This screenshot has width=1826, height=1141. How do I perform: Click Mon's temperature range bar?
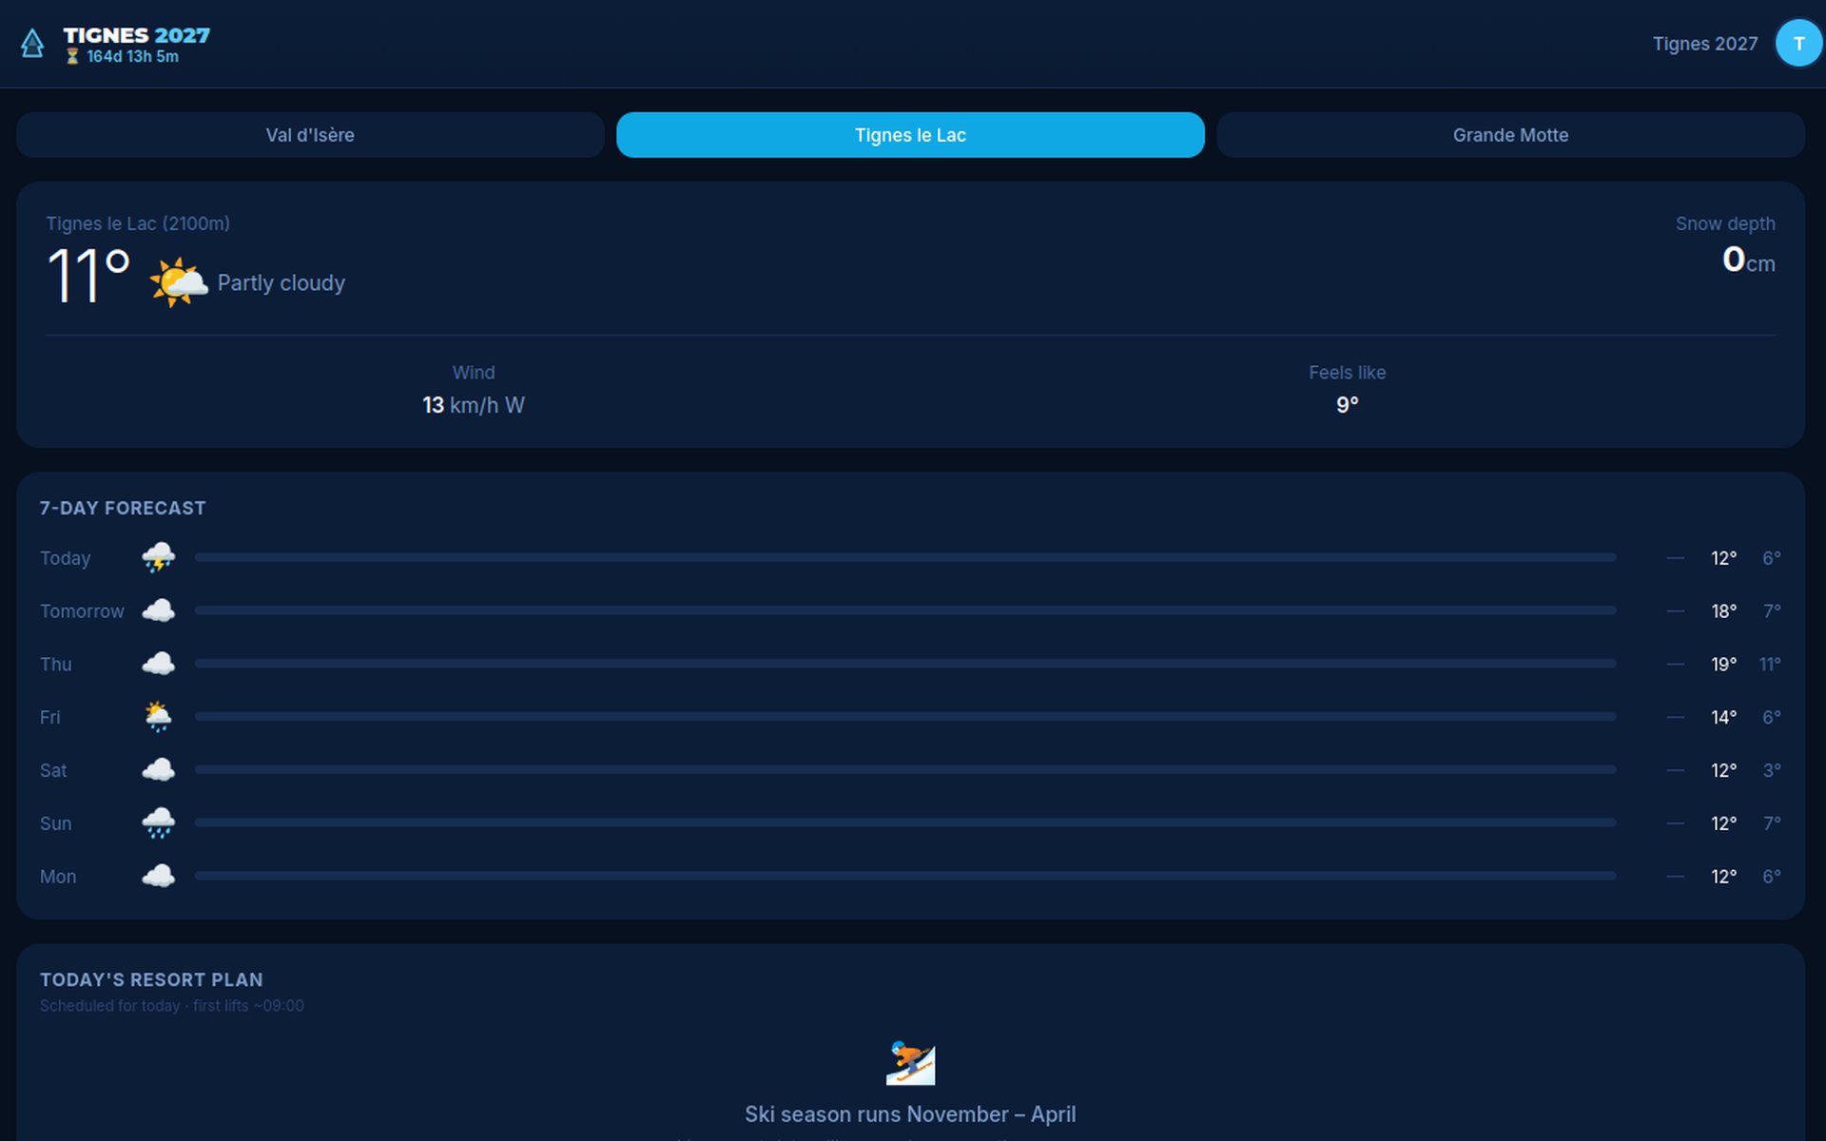(905, 877)
